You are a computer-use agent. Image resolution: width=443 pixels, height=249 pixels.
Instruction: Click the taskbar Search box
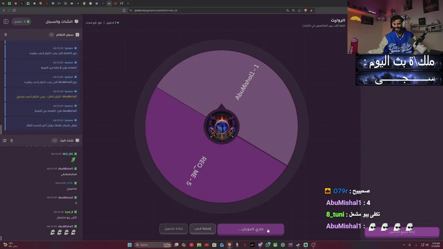point(153,245)
